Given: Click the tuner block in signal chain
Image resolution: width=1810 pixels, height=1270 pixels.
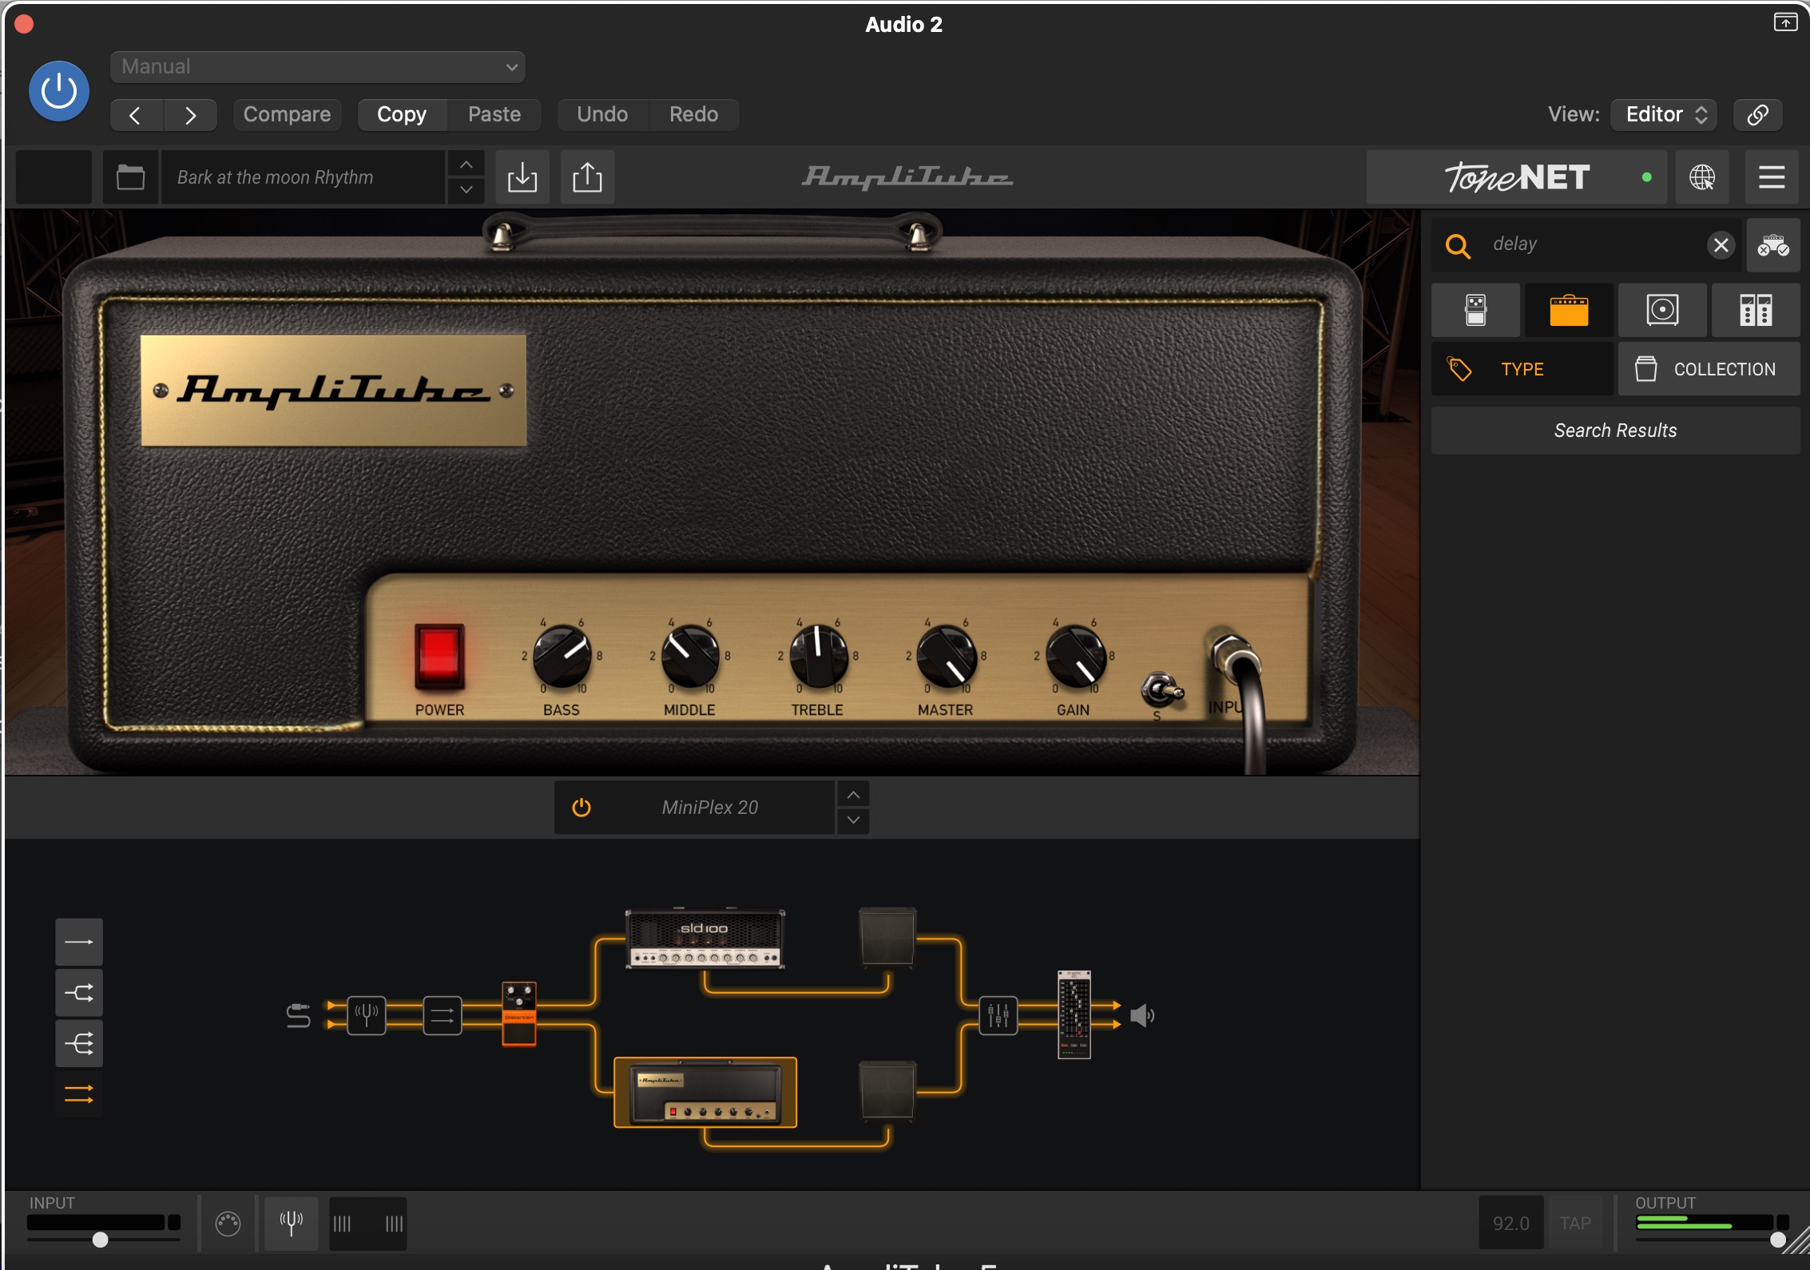Looking at the screenshot, I should point(367,1016).
